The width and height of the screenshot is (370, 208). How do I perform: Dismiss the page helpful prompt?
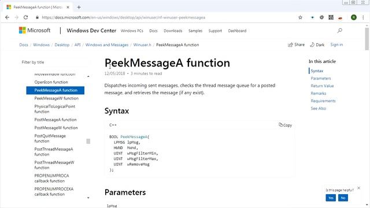click(358, 188)
